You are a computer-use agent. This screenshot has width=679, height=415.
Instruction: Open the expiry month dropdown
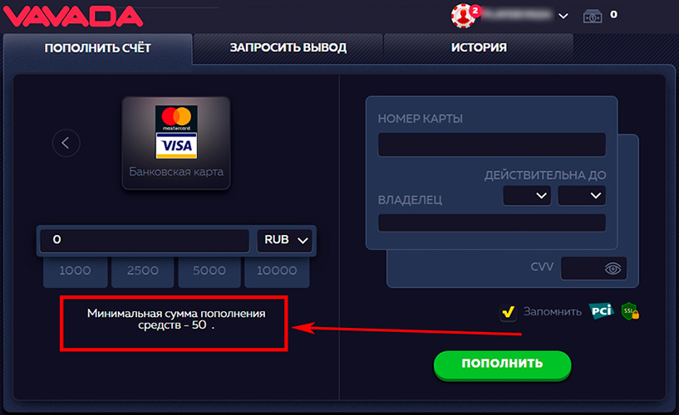527,196
